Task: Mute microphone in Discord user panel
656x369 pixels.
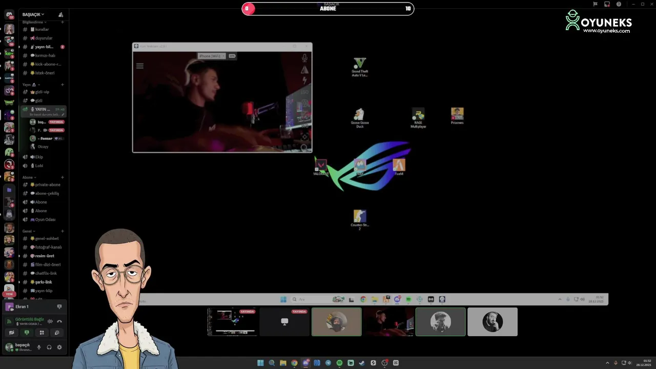Action: (x=38, y=347)
